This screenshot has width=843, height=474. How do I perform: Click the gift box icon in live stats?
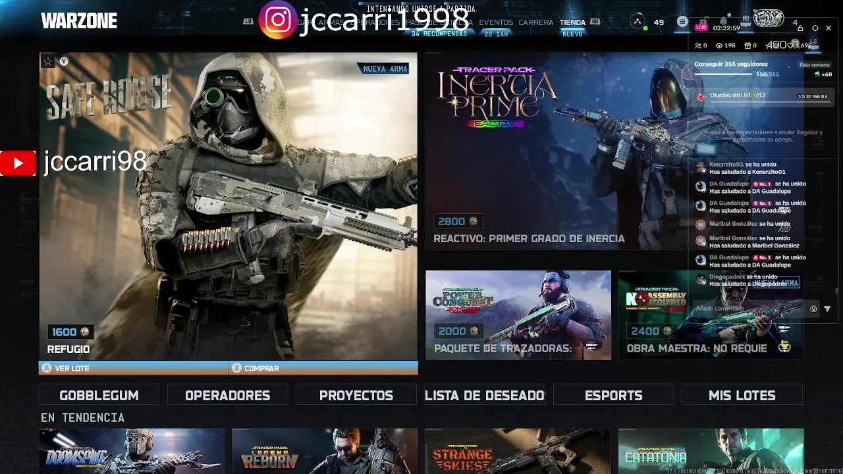[x=748, y=45]
